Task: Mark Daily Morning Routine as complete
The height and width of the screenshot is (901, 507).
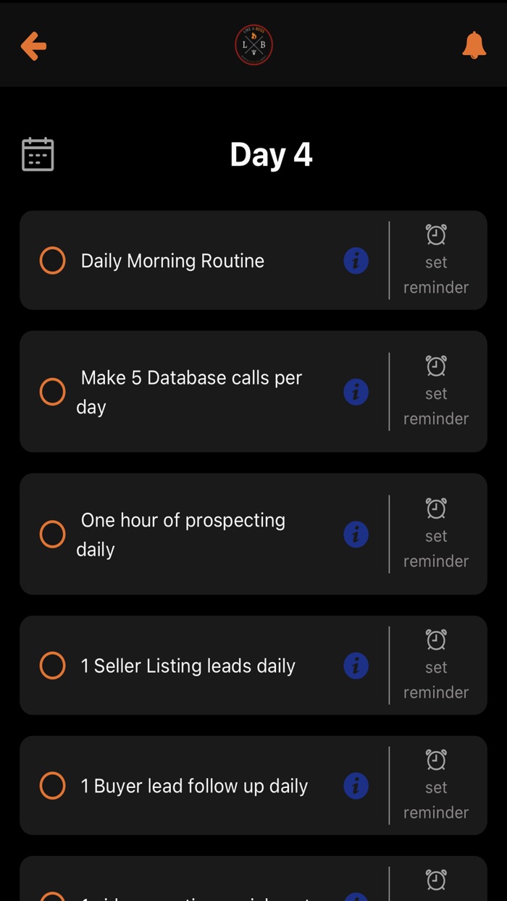Action: 52,261
